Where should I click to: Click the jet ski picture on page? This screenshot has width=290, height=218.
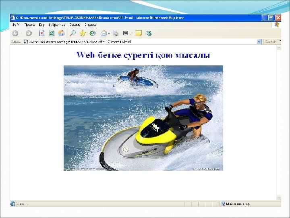pos(143,118)
